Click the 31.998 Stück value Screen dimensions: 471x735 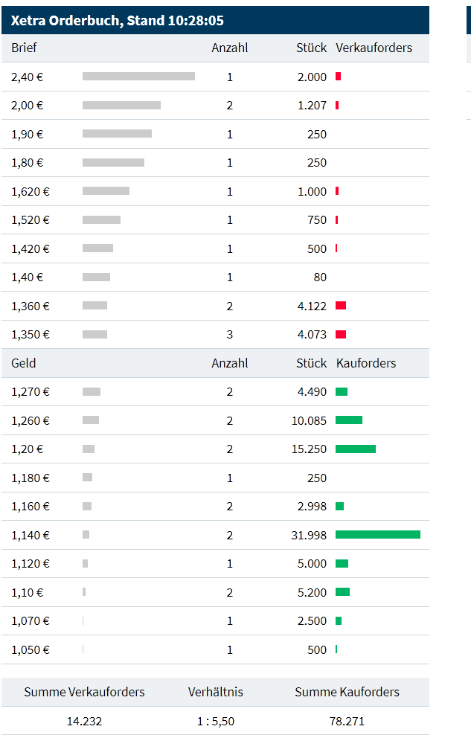[309, 535]
